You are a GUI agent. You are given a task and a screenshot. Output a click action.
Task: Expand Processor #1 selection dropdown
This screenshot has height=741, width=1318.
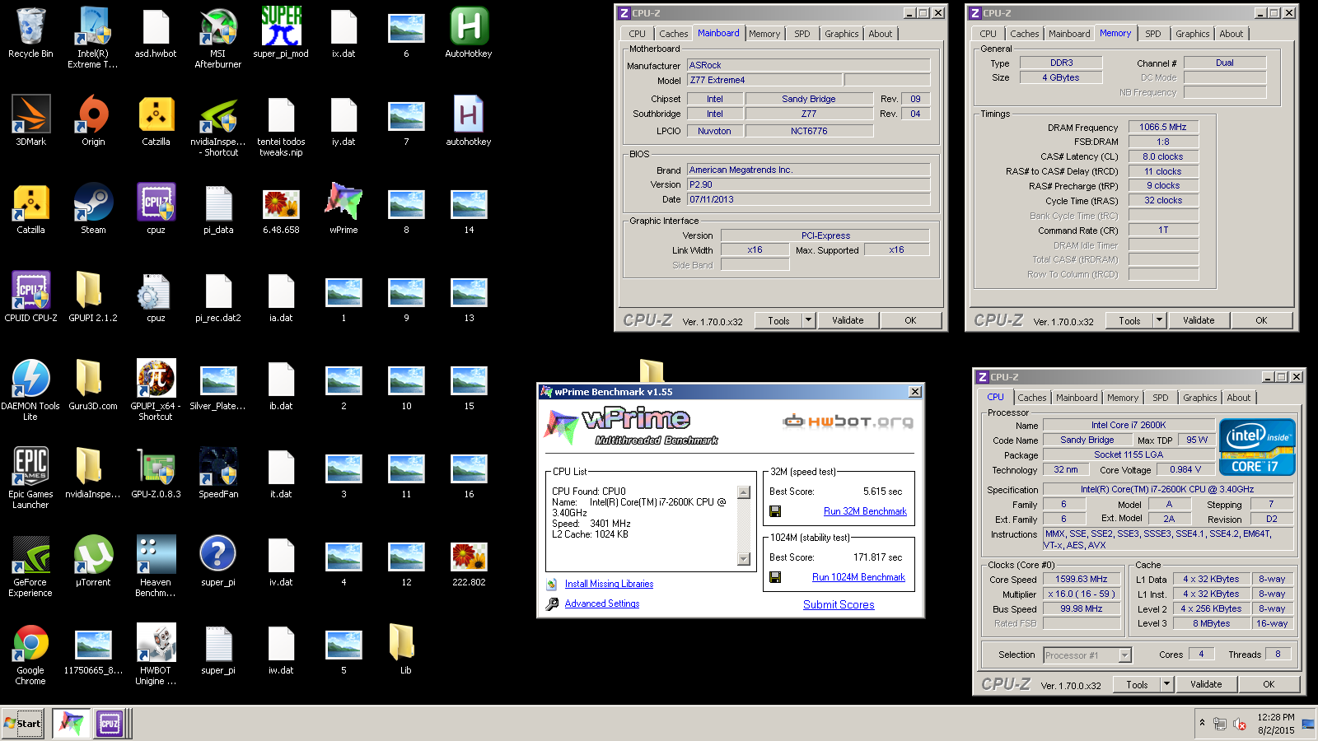tap(1125, 655)
